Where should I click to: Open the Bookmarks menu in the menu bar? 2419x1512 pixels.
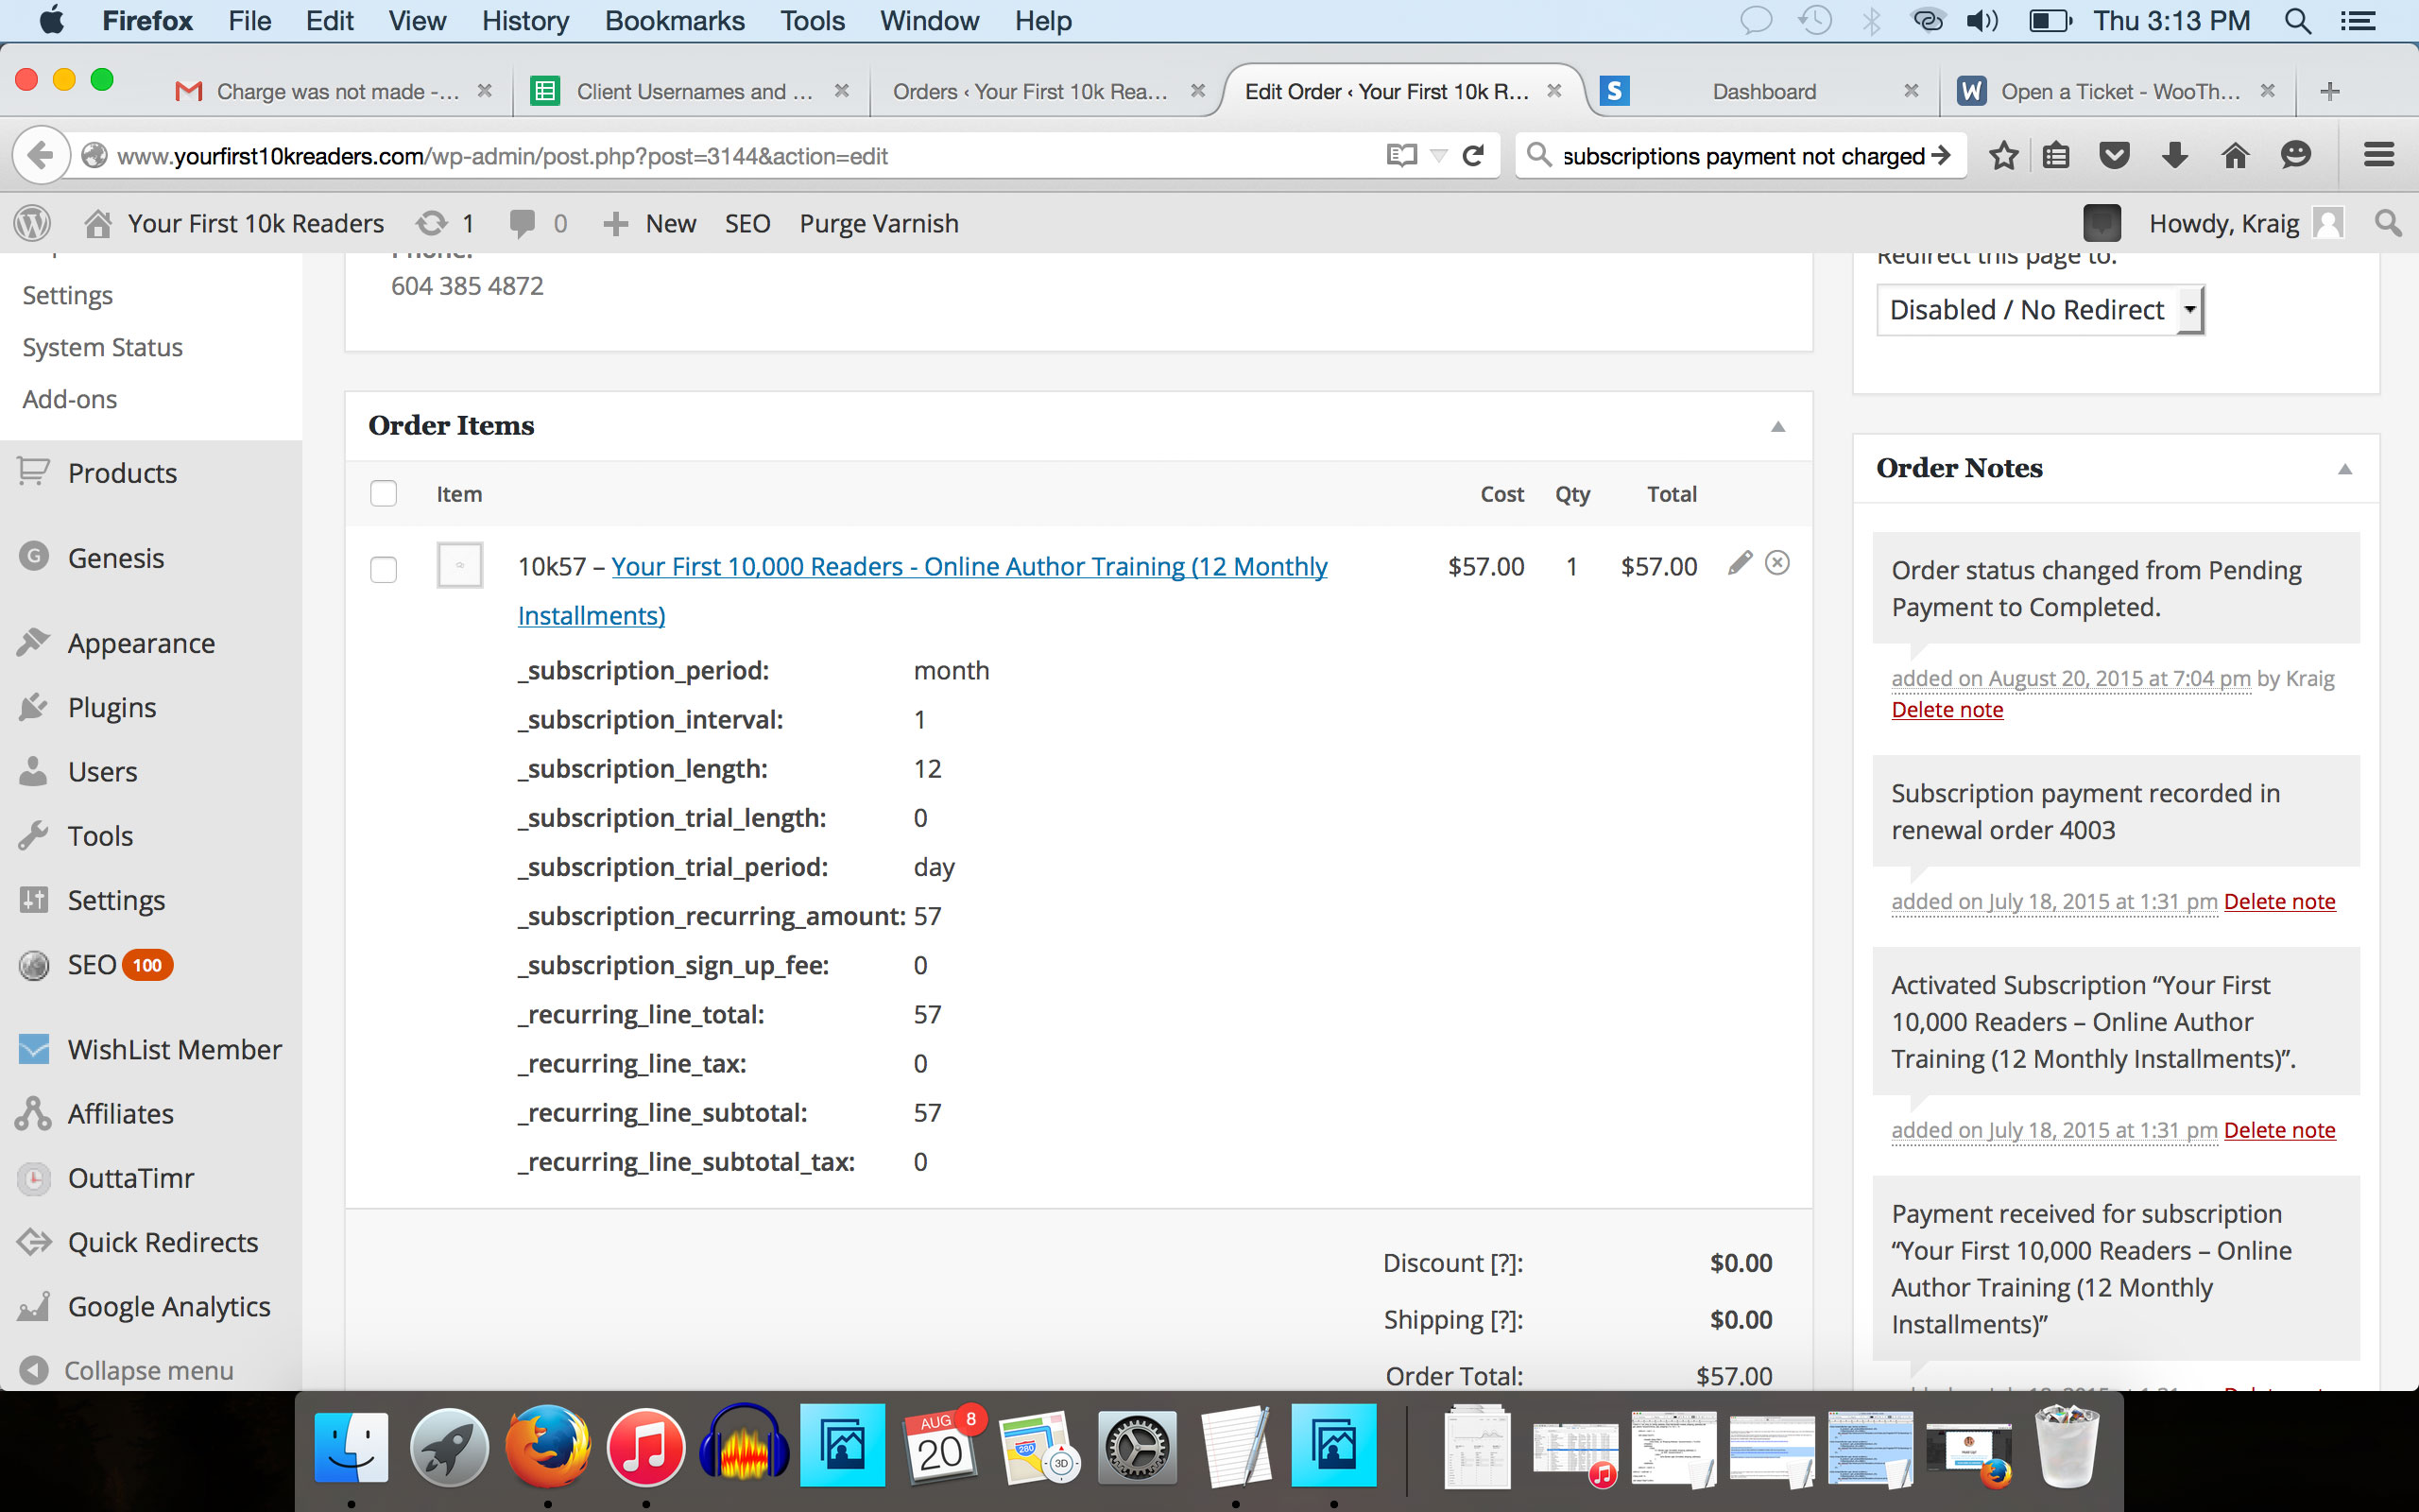(x=675, y=21)
